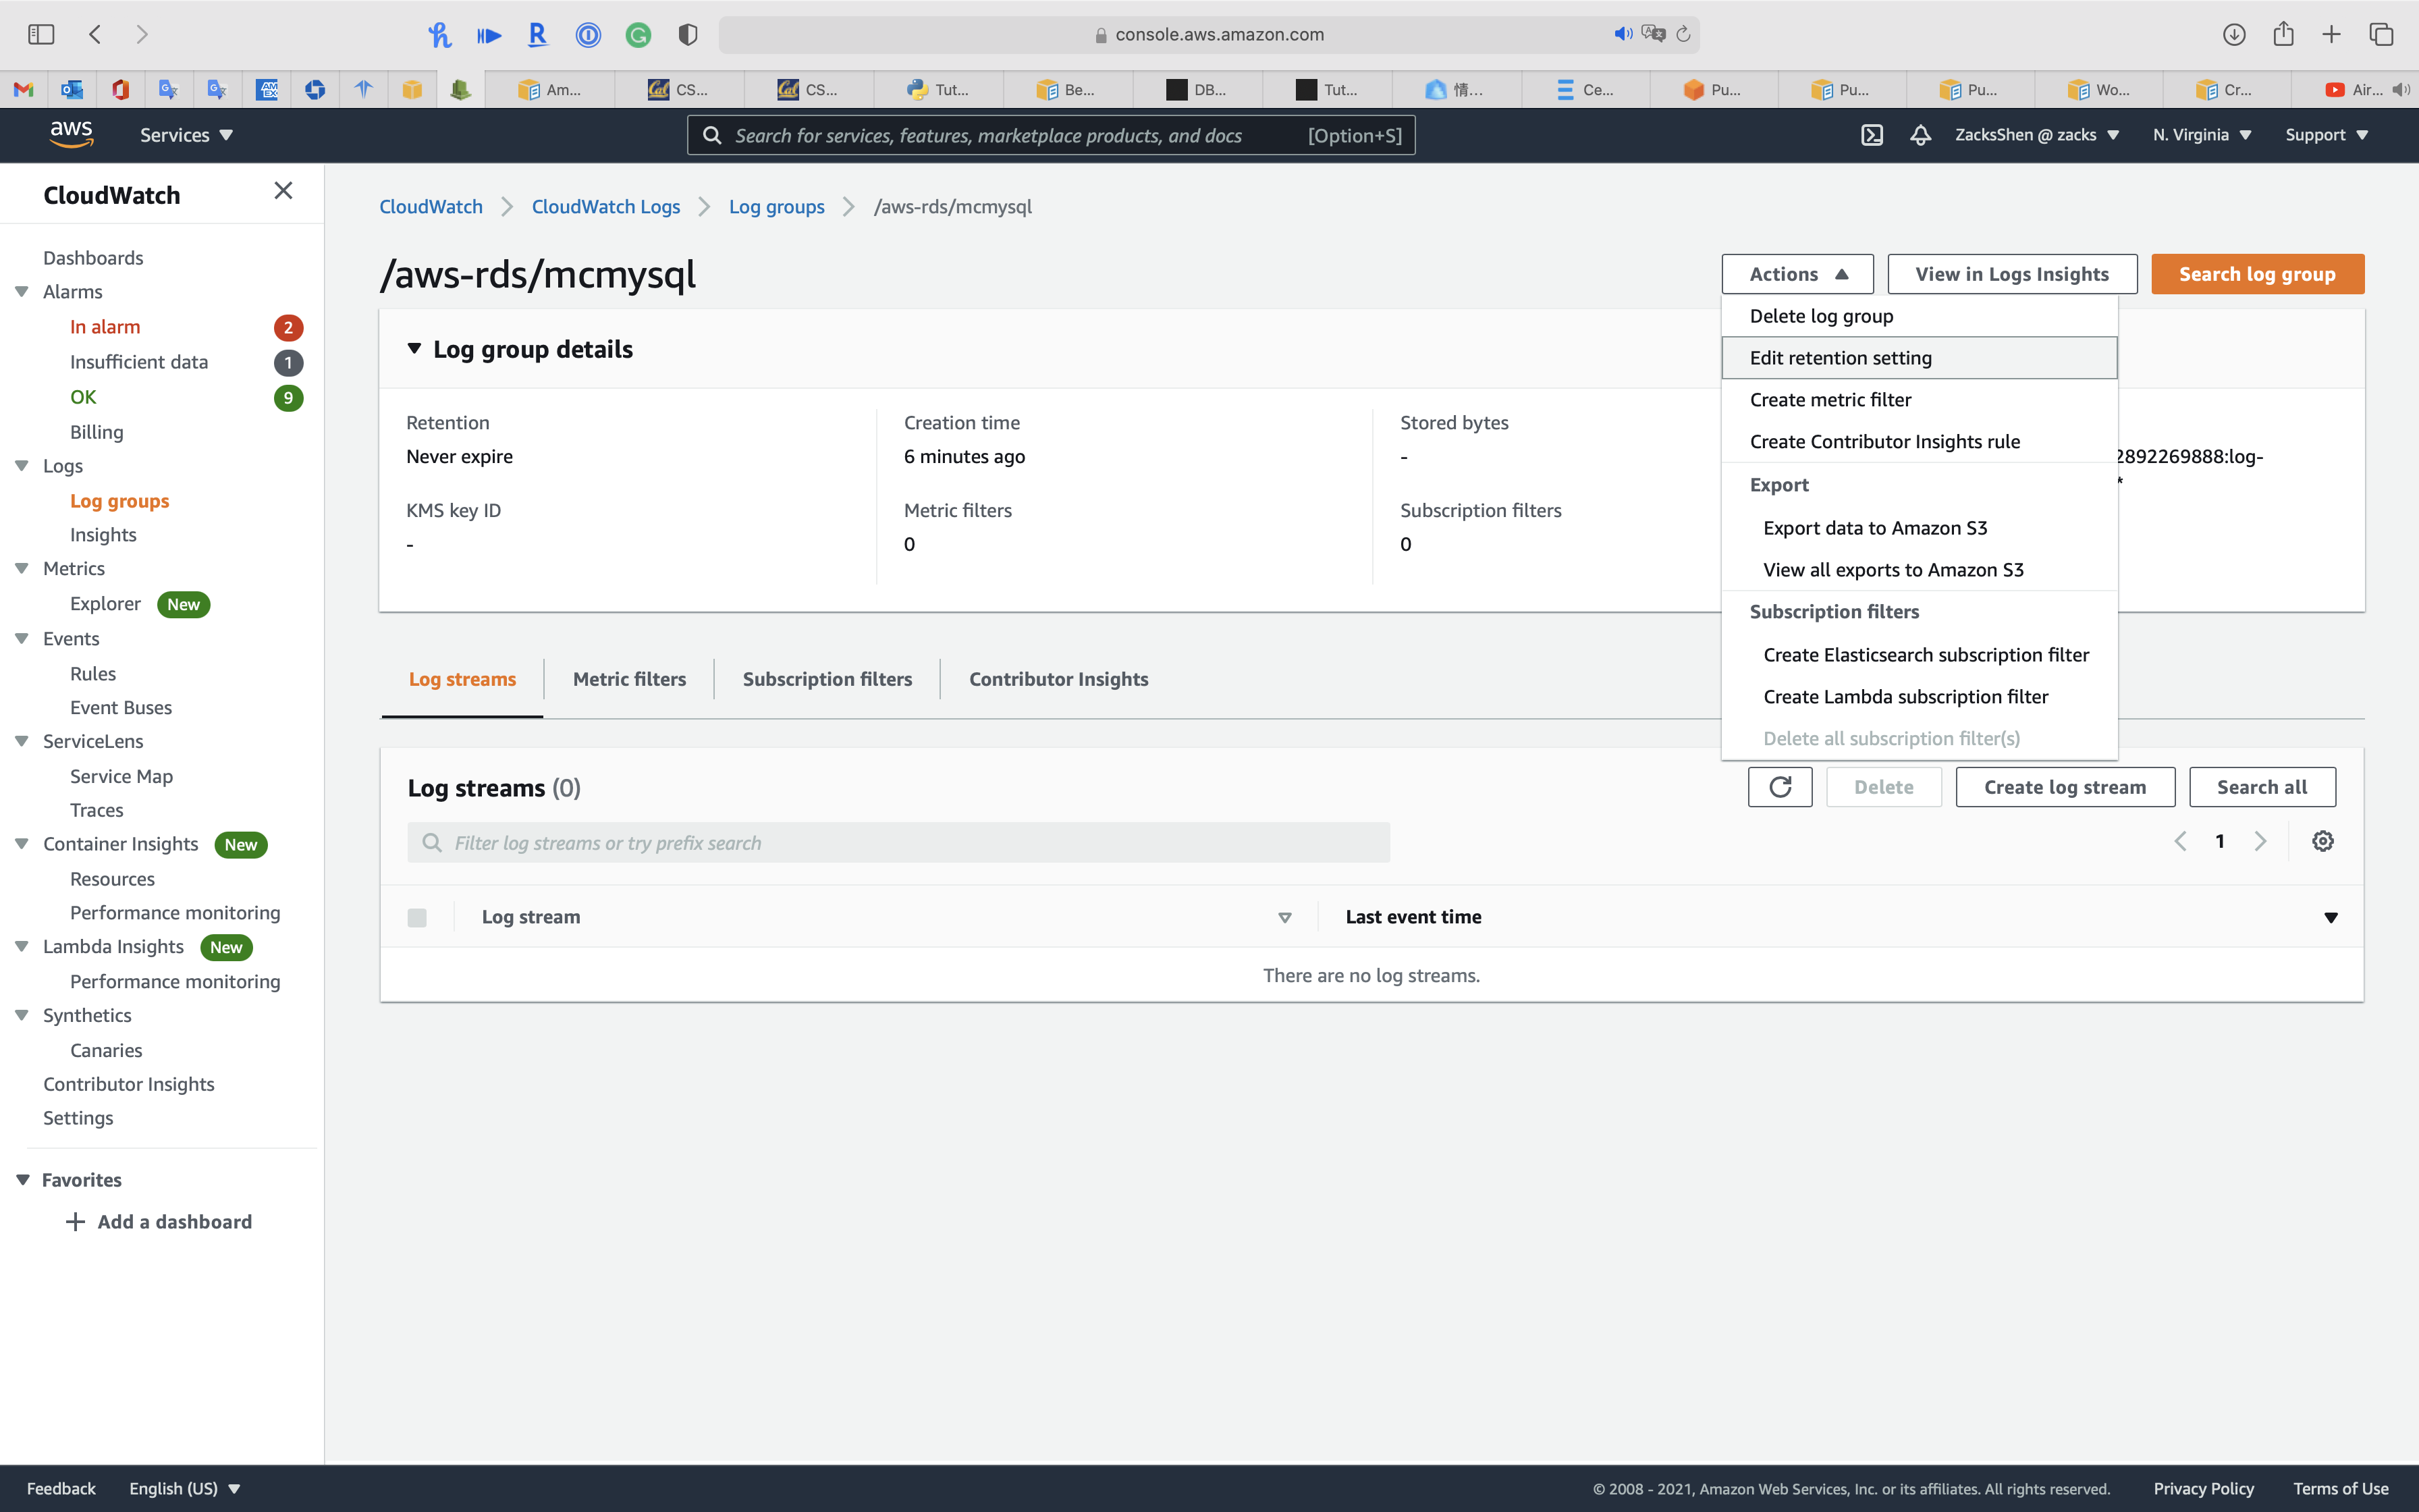Open the N. Virginia region dropdown
This screenshot has width=2419, height=1512.
[x=2201, y=135]
